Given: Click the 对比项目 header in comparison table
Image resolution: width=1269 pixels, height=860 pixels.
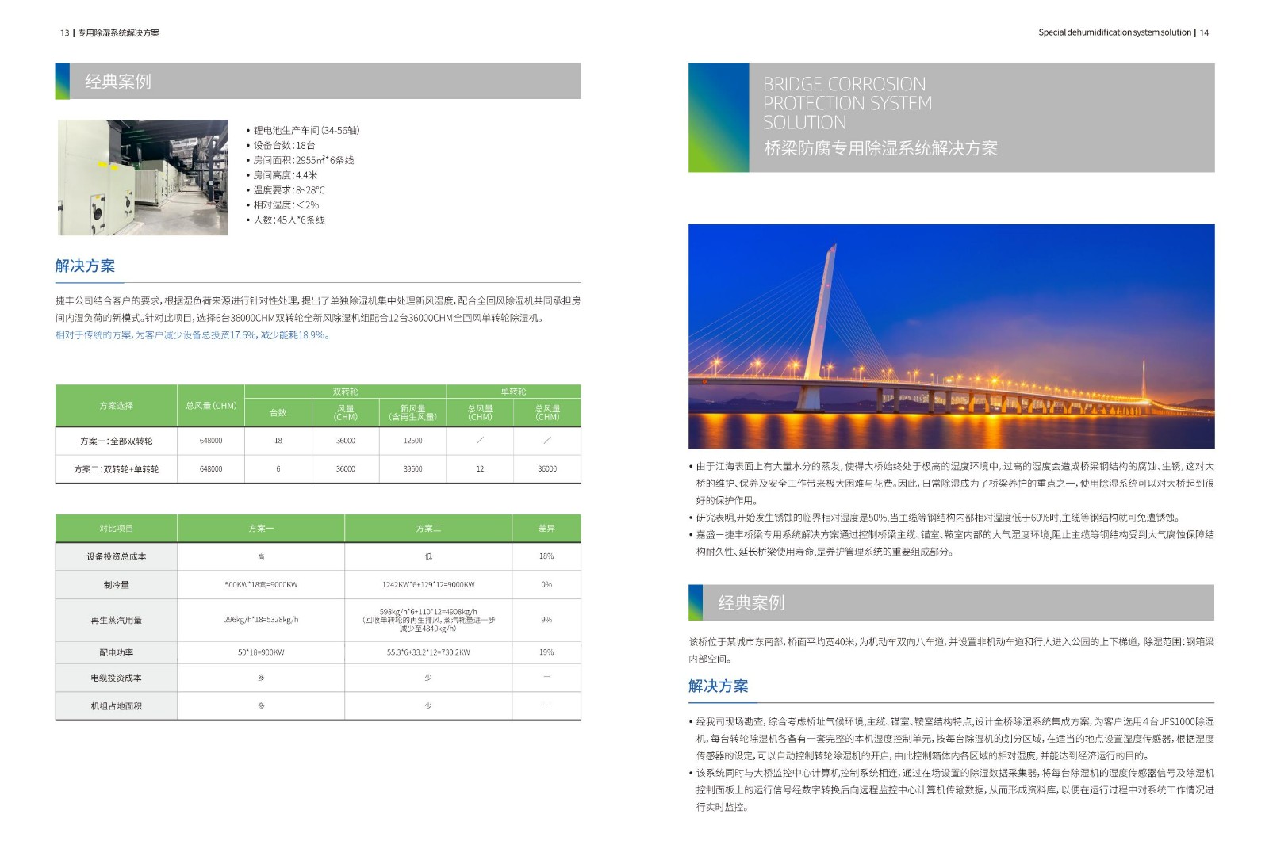Looking at the screenshot, I should pos(116,529).
